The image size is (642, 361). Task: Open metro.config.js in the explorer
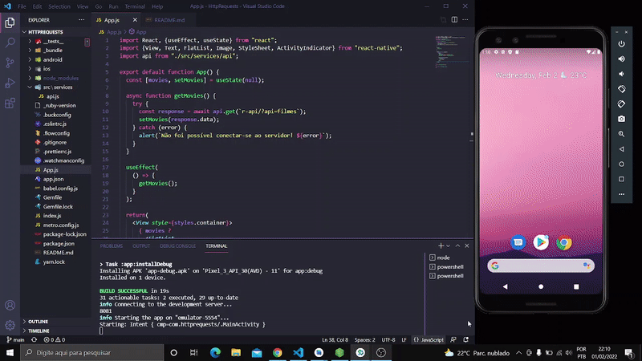coord(61,225)
